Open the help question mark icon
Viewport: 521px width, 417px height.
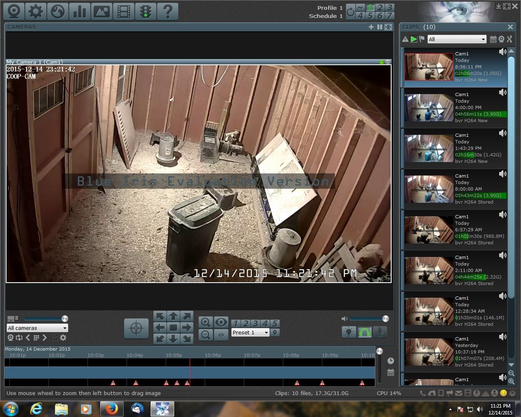click(167, 11)
